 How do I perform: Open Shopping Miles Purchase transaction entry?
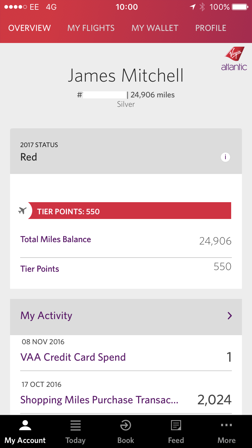pos(126,396)
